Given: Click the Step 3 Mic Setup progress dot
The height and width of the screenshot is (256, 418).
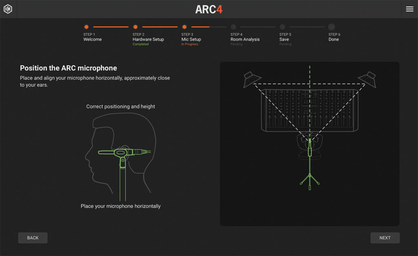Looking at the screenshot, I should click(x=185, y=27).
